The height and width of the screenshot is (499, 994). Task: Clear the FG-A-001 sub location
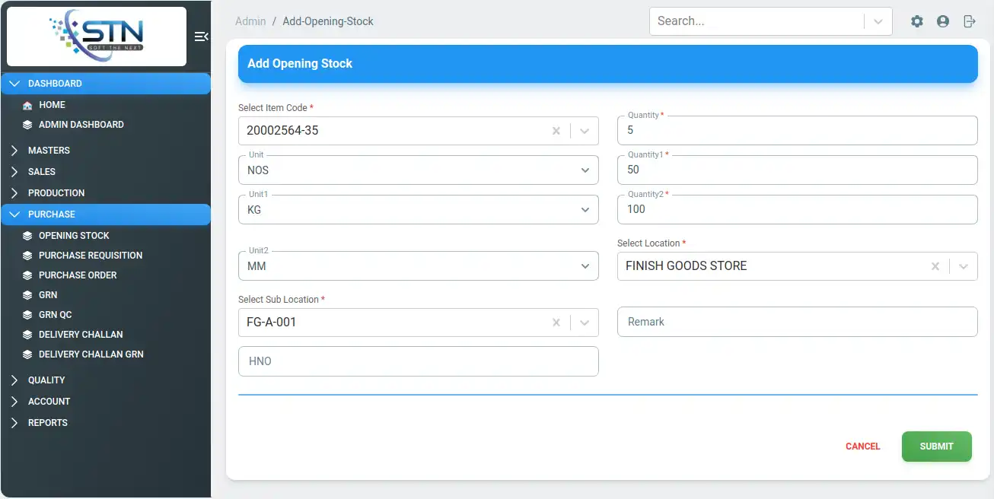[x=556, y=323]
